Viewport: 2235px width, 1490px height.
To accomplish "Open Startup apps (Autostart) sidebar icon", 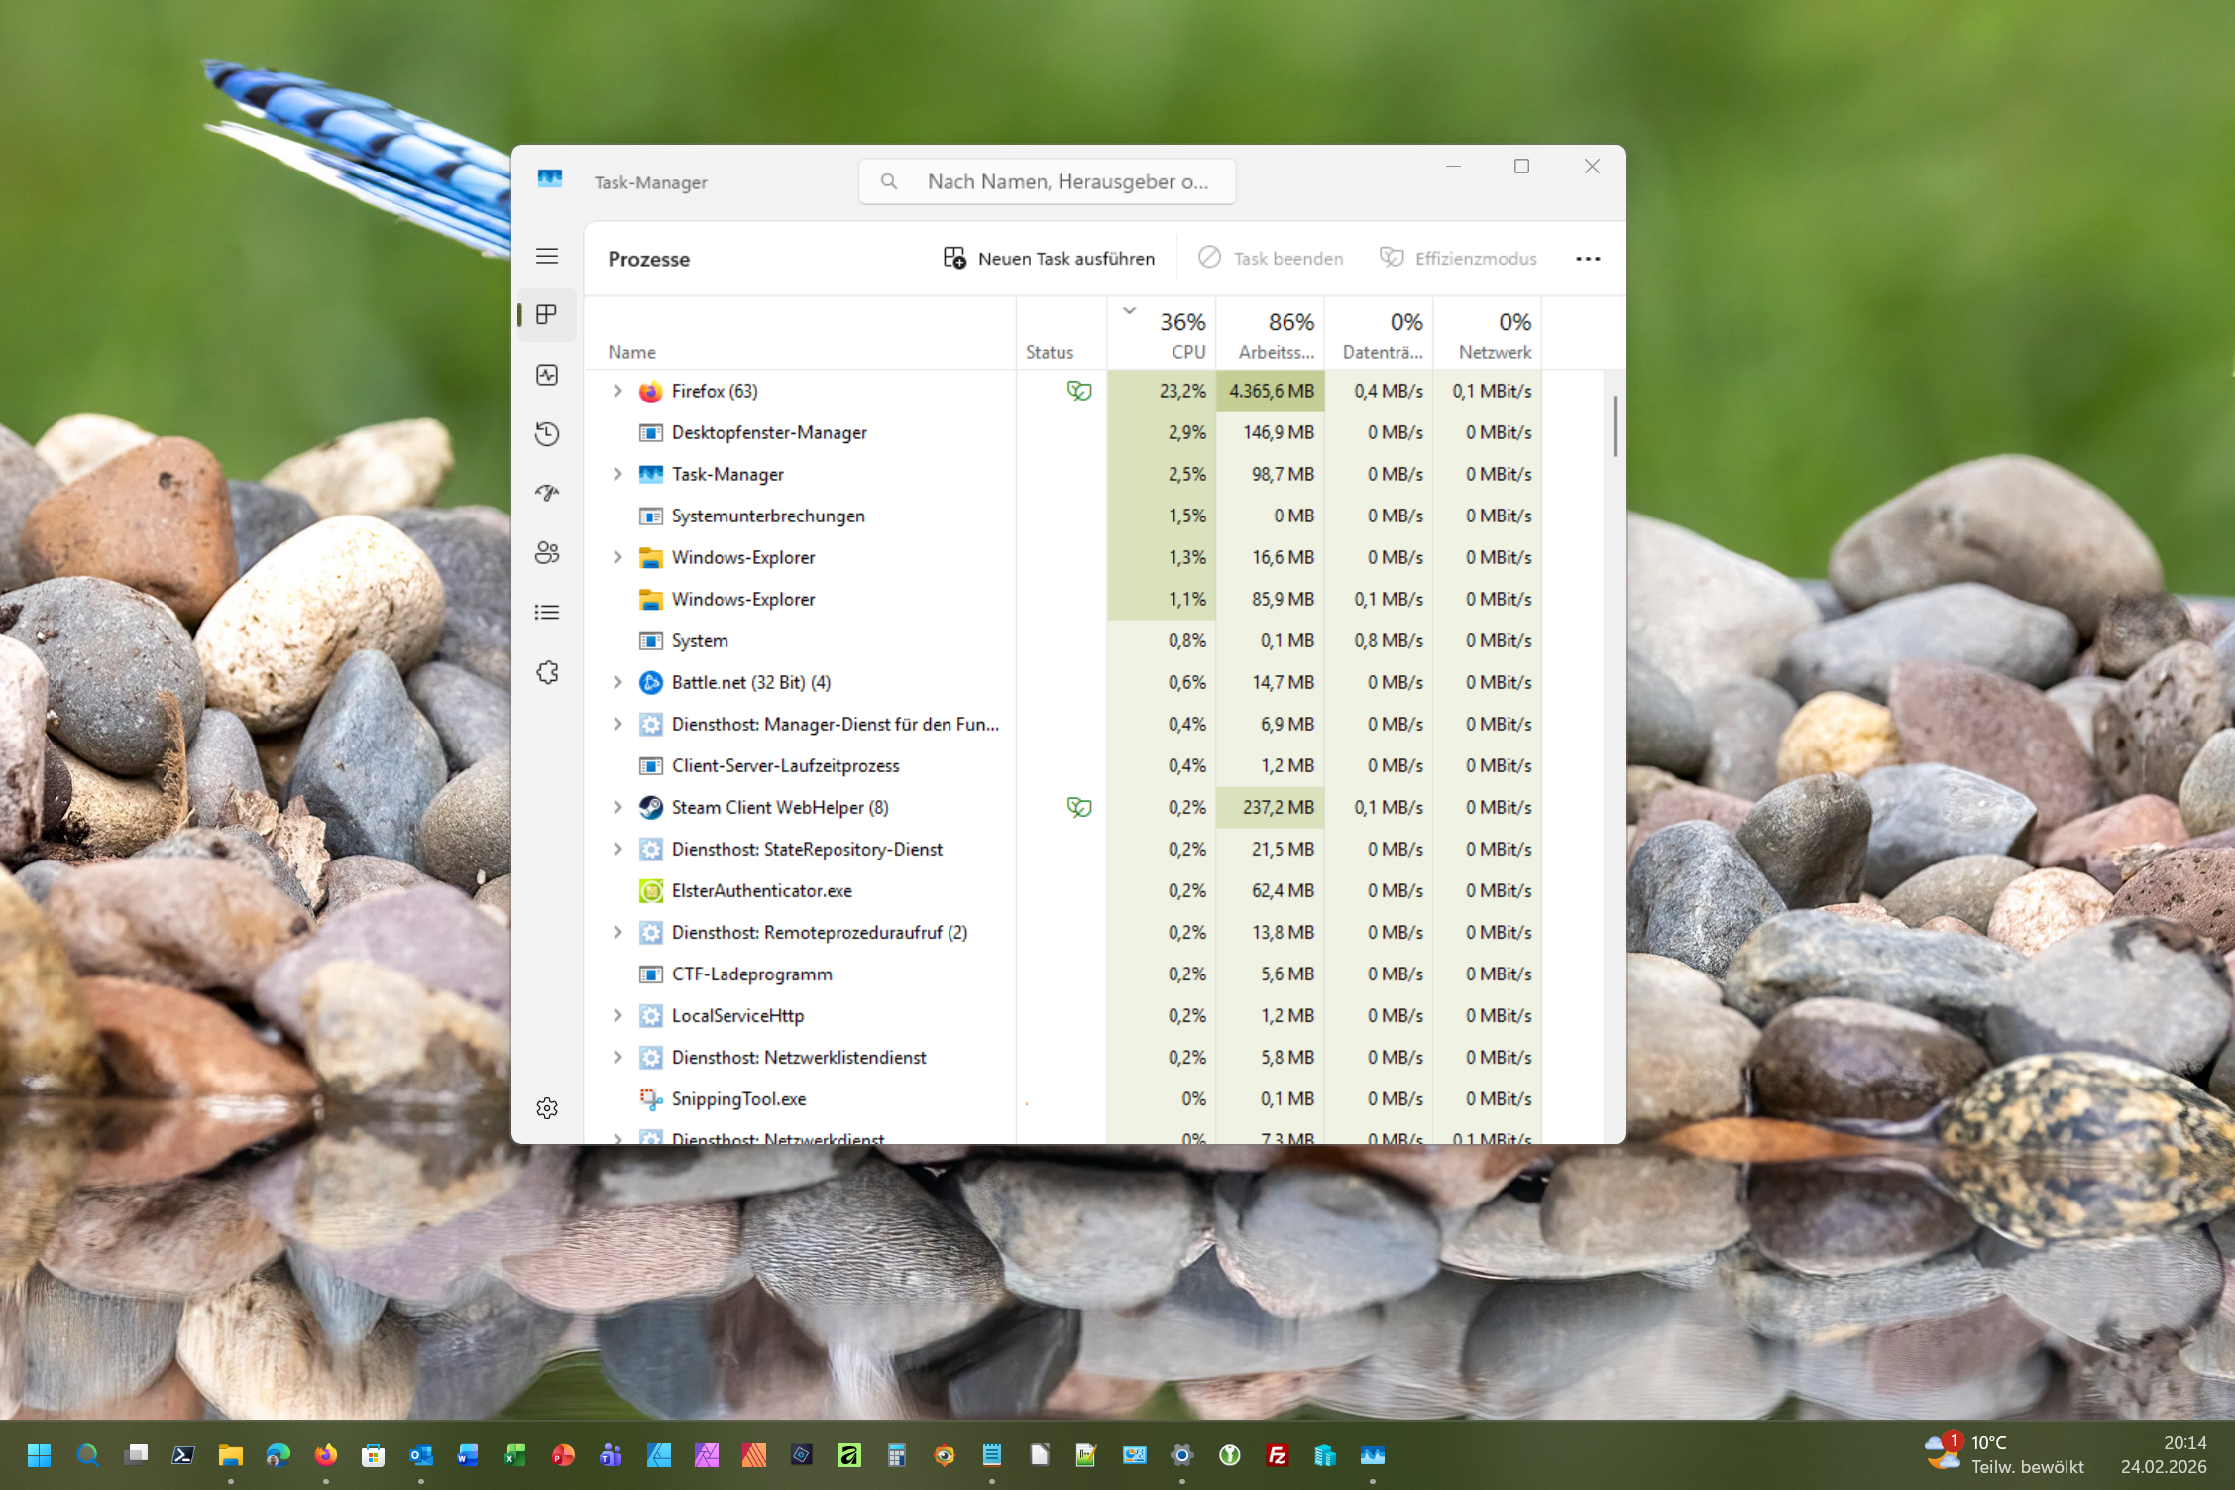I will pos(547,493).
